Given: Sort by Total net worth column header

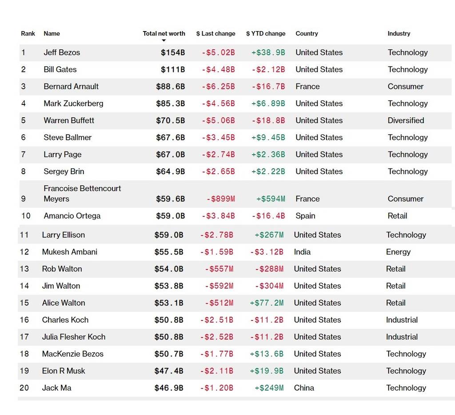Looking at the screenshot, I should [x=164, y=33].
